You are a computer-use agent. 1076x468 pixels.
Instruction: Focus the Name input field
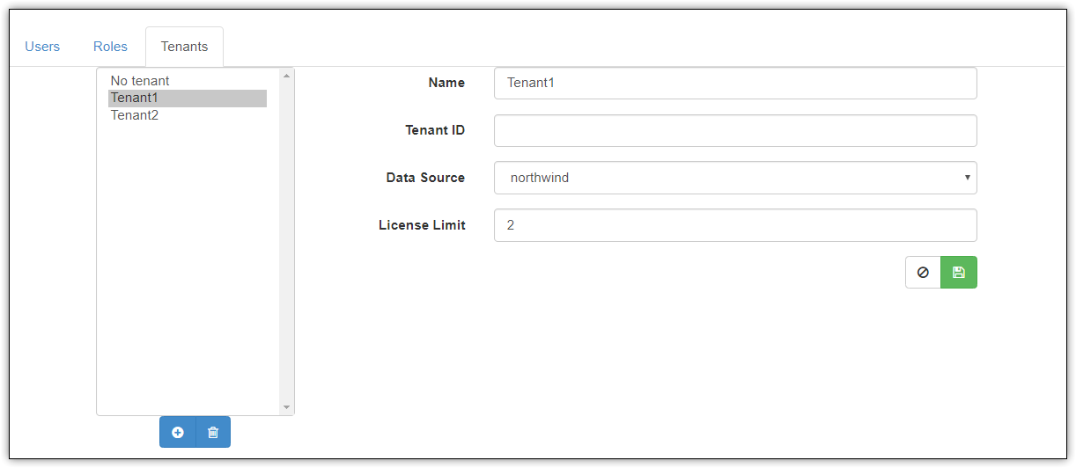click(x=735, y=83)
